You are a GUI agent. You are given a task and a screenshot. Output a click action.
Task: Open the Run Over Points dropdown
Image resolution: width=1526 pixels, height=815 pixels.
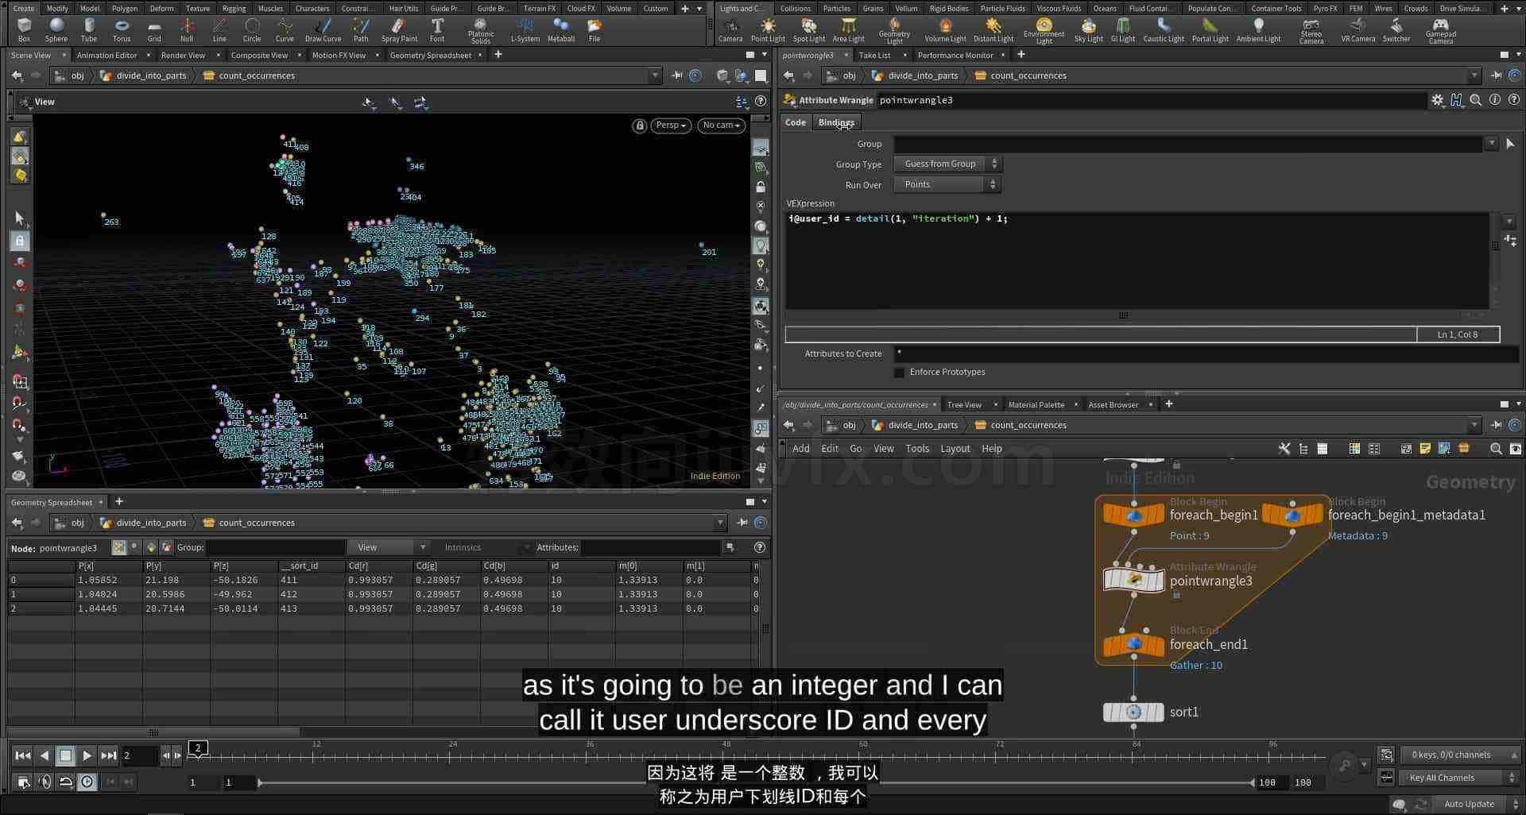click(x=947, y=184)
